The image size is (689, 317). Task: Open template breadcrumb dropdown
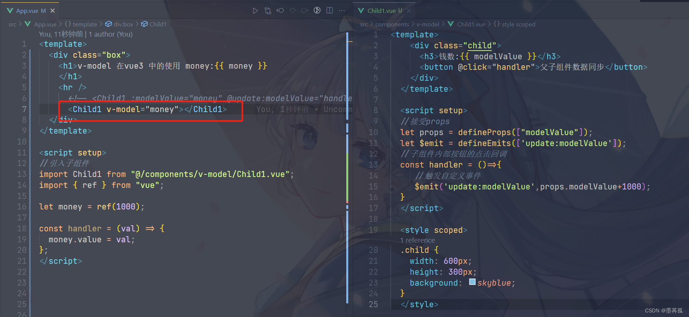pos(85,24)
